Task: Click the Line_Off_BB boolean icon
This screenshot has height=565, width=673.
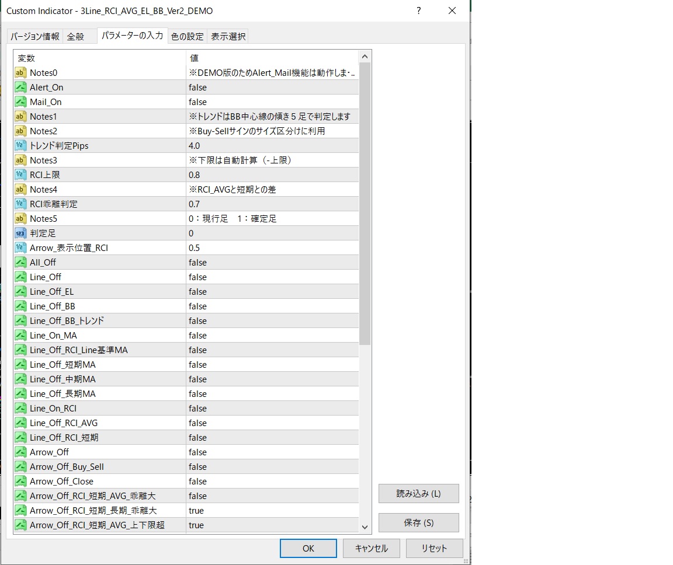Action: click(20, 306)
